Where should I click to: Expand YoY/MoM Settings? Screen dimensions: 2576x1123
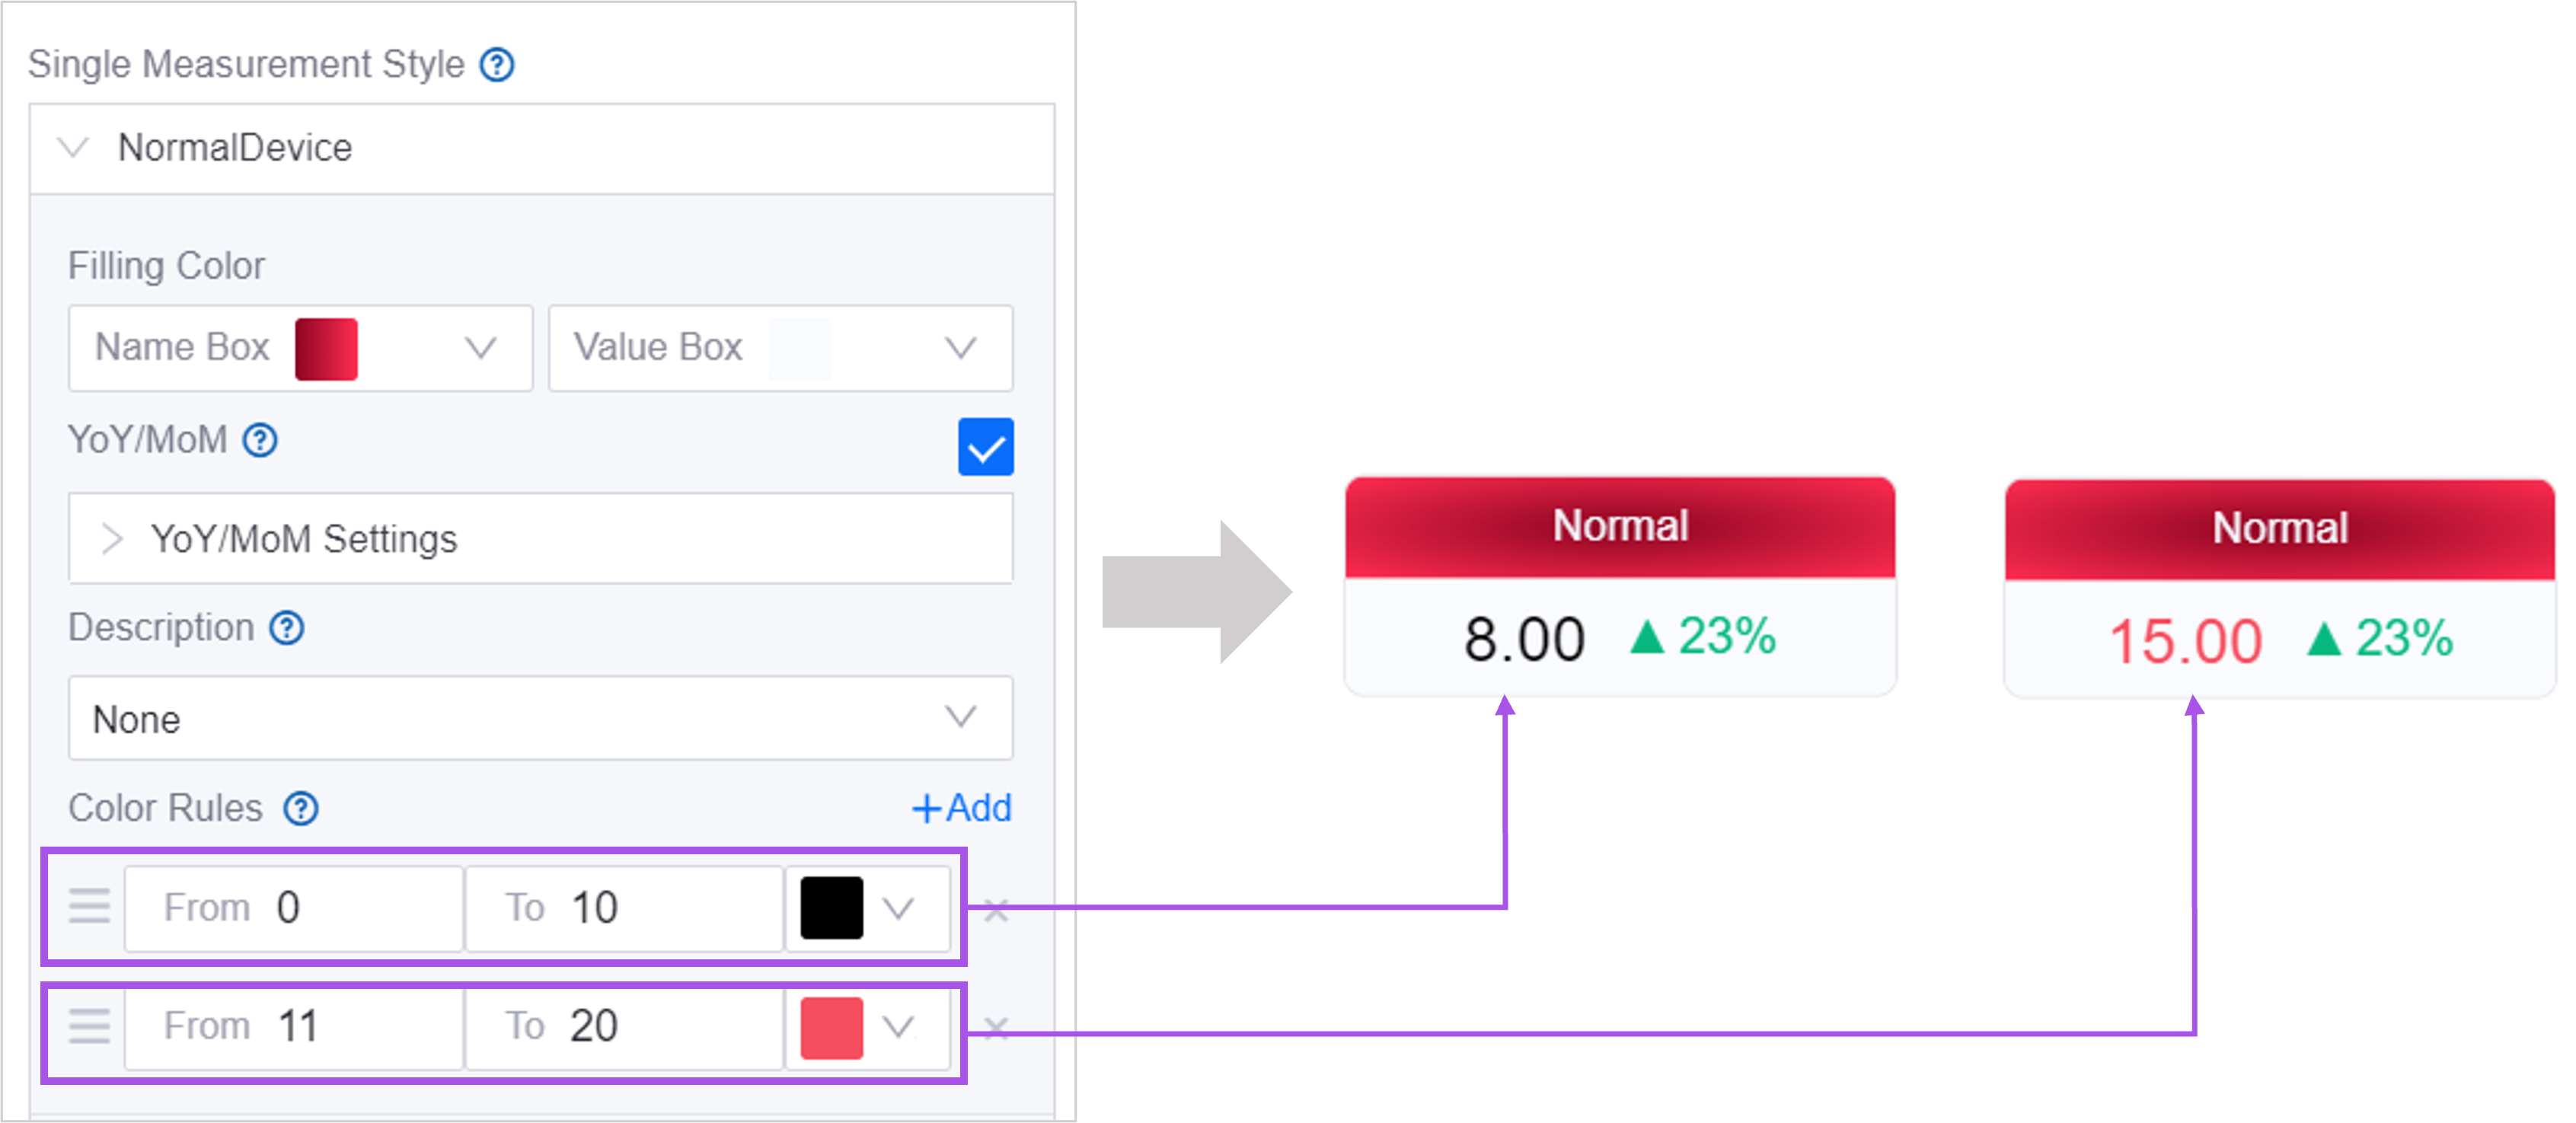[112, 539]
